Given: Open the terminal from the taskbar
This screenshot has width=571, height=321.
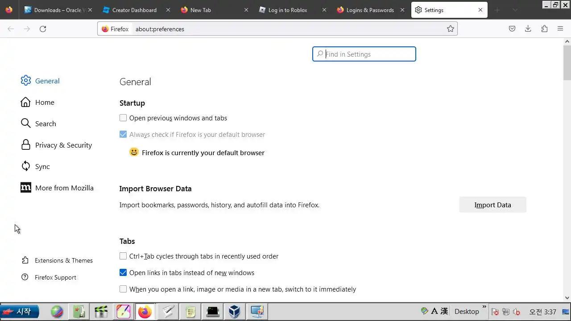Looking at the screenshot, I should [212, 312].
